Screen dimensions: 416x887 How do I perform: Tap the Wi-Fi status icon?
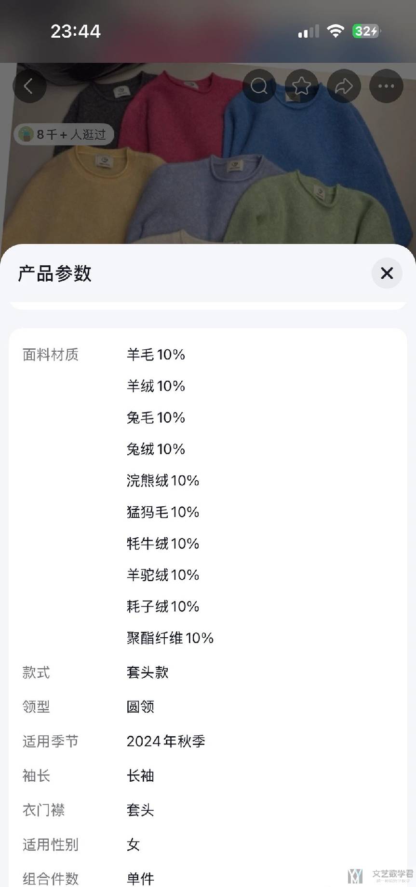point(335,31)
